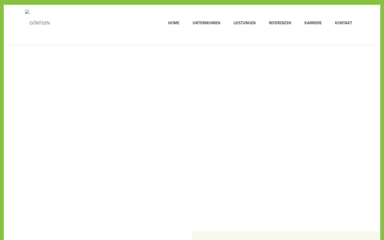The height and width of the screenshot is (240, 384).
Task: Open the KARRIERE page
Action: [x=313, y=23]
